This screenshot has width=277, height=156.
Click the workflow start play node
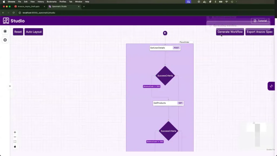pyautogui.click(x=165, y=33)
